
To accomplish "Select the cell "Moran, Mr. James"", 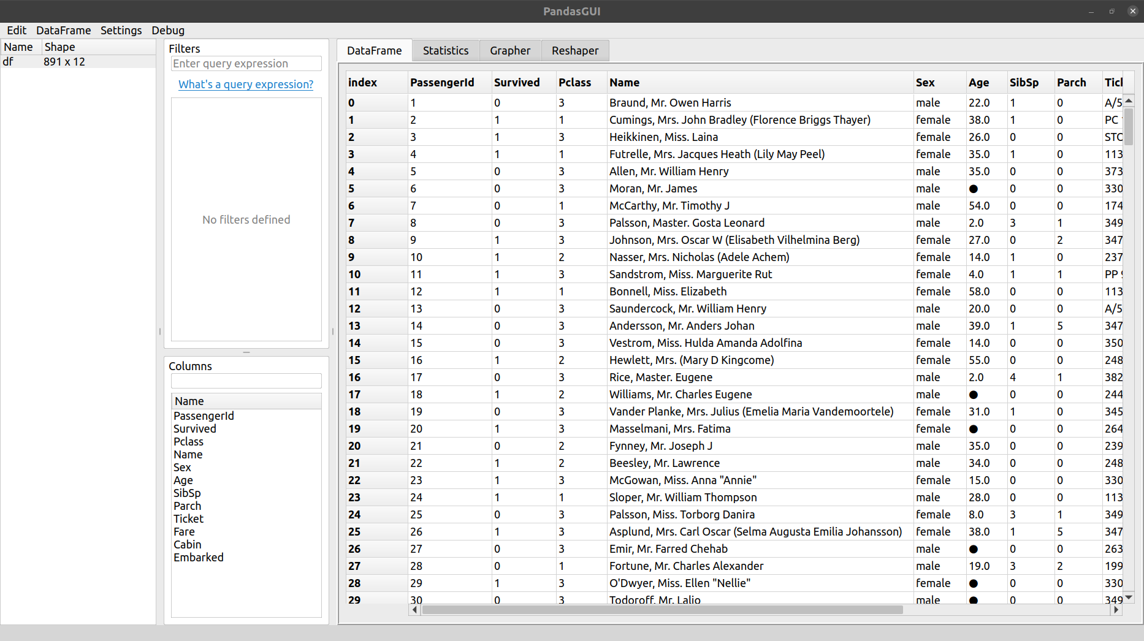I will click(x=760, y=189).
